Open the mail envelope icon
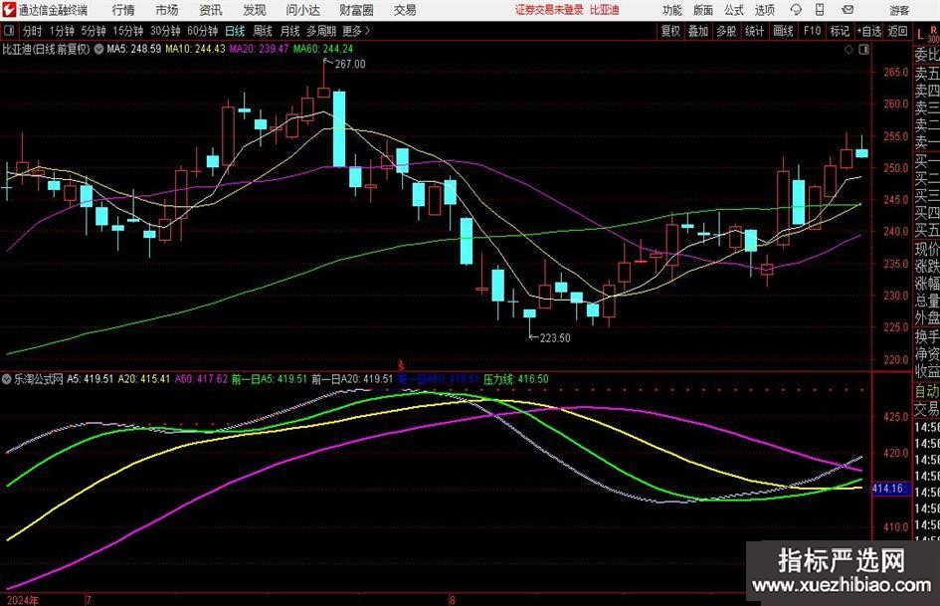This screenshot has width=940, height=606. [x=847, y=10]
